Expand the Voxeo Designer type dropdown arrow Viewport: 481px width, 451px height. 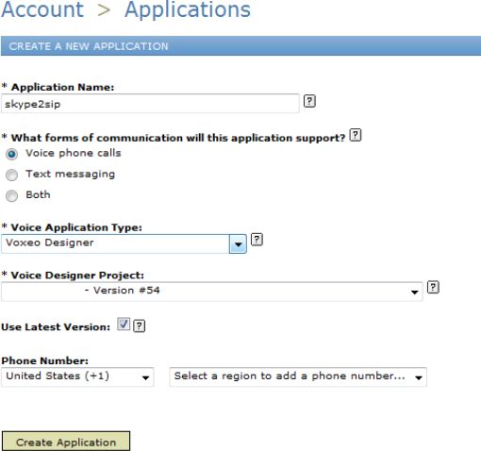coord(238,244)
